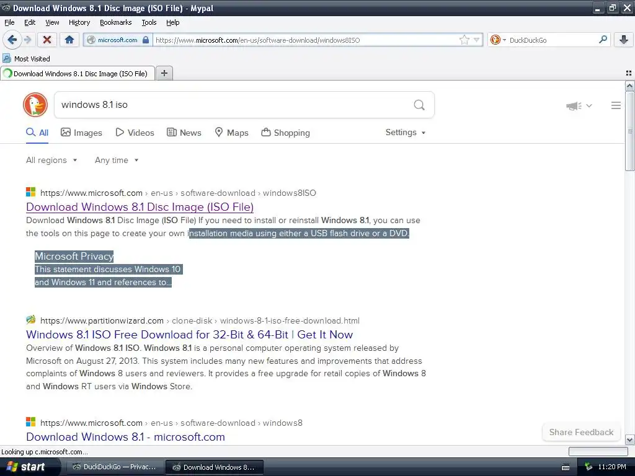
Task: Open the Bookmarks menu
Action: [x=116, y=22]
